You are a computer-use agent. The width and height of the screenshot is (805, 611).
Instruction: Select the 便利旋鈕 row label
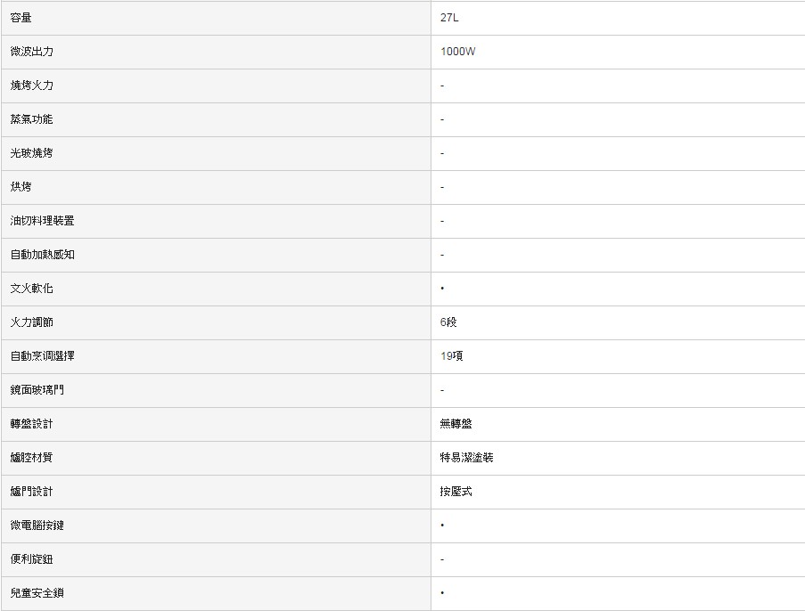31,559
